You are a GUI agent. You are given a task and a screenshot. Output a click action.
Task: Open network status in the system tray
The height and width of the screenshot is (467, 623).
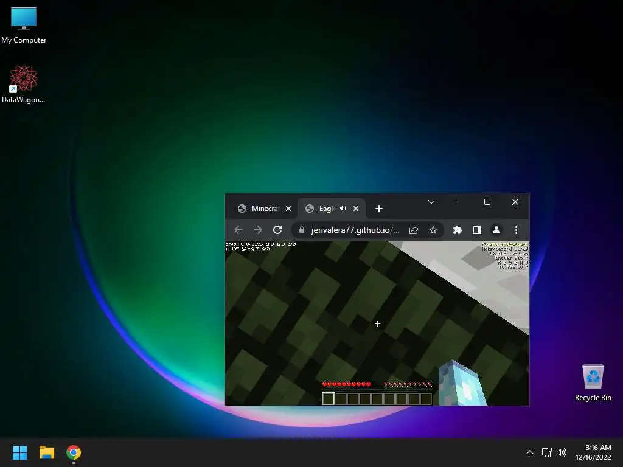547,452
